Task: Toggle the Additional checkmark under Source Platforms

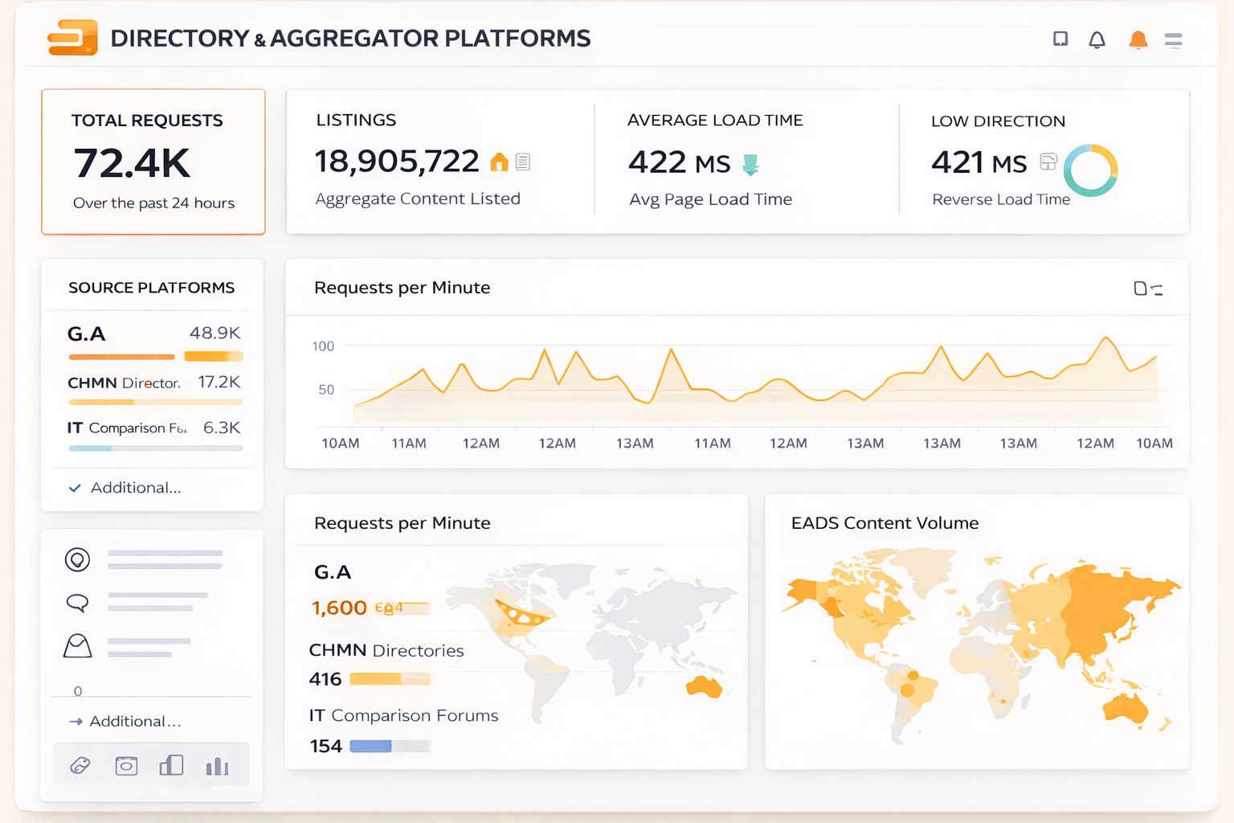Action: (x=75, y=488)
